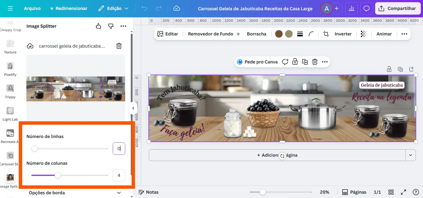Open the comments speech bubble icon
The image size is (423, 198).
tap(366, 8)
